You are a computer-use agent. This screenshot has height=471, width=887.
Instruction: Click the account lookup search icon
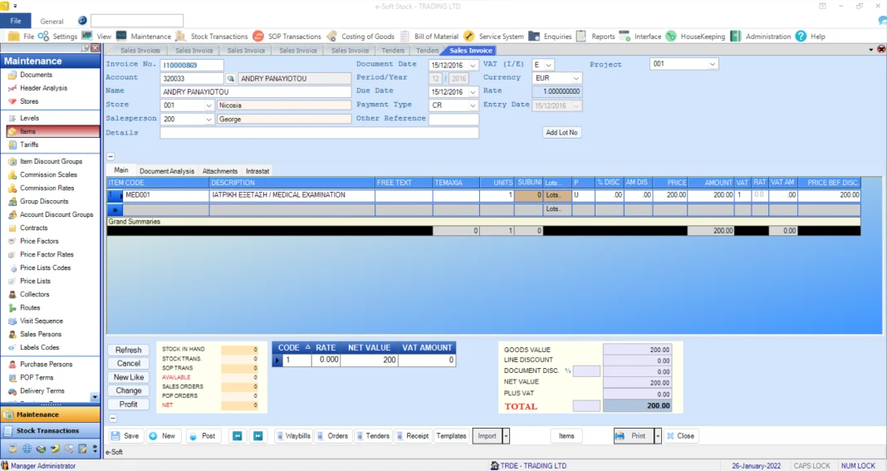pyautogui.click(x=230, y=79)
